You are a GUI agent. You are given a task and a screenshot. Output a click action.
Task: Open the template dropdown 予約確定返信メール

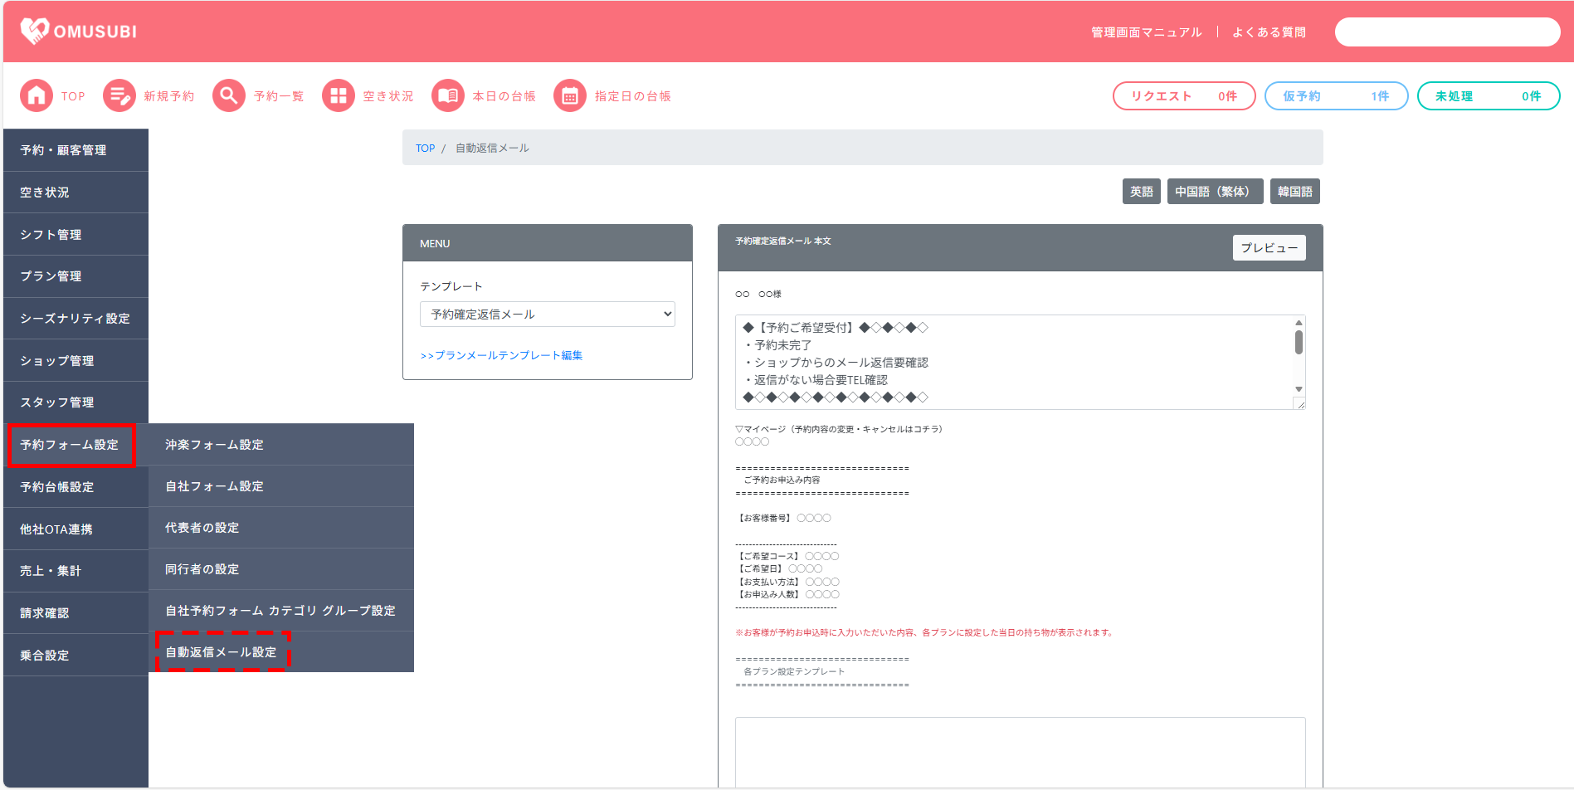coord(548,315)
